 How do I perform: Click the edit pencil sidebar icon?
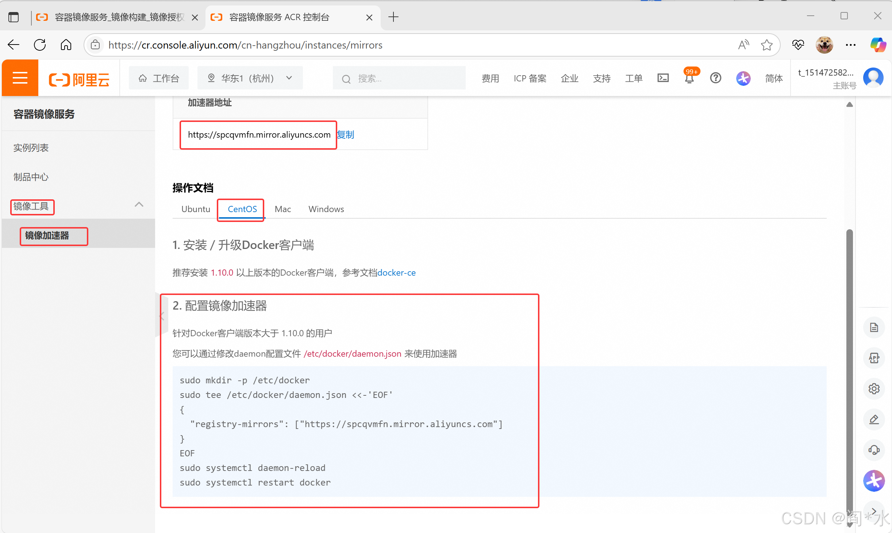[x=874, y=419]
